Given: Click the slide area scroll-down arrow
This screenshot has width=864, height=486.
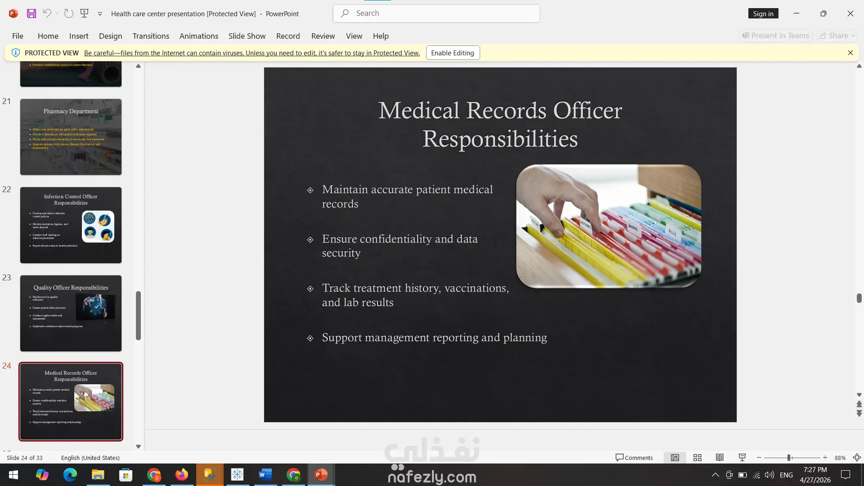Looking at the screenshot, I should pos(859,395).
